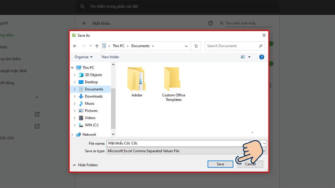Open the first external link icon in sidebar
The height and width of the screenshot is (188, 335).
pos(37,114)
